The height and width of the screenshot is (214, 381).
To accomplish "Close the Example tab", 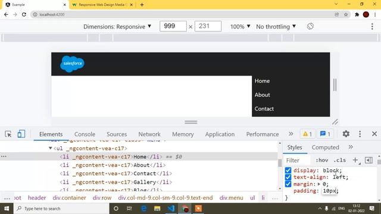I will (65, 5).
